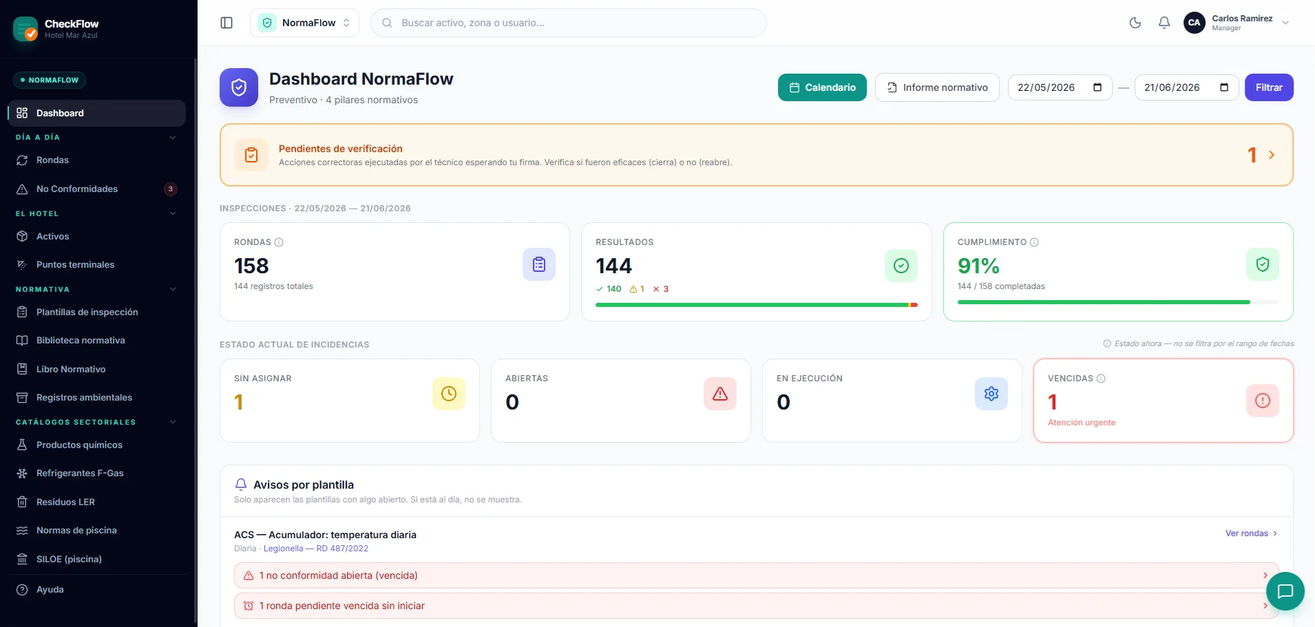Click the Rondas clipboard card icon

coord(539,264)
